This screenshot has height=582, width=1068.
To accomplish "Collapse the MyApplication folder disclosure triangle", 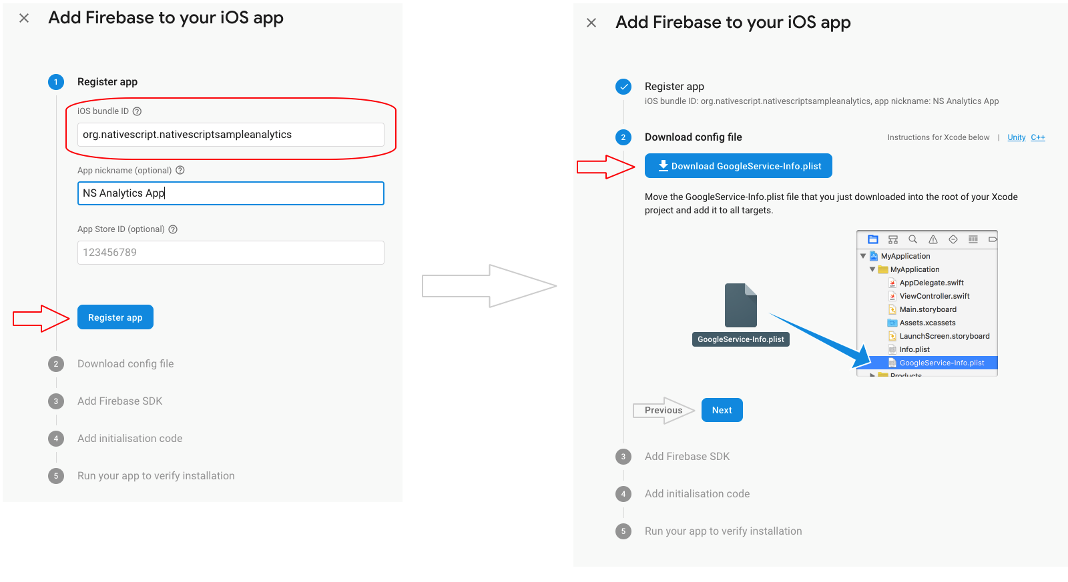I will coord(872,269).
